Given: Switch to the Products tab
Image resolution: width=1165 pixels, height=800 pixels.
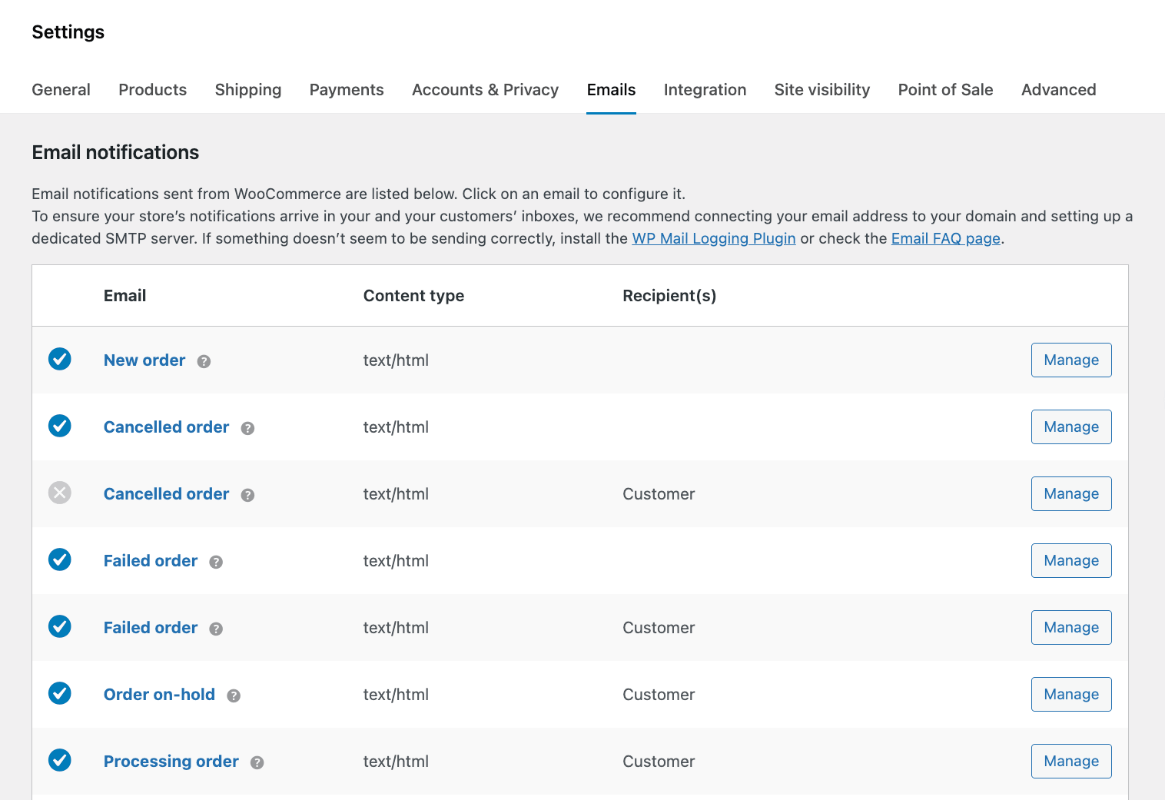Looking at the screenshot, I should click(x=152, y=90).
